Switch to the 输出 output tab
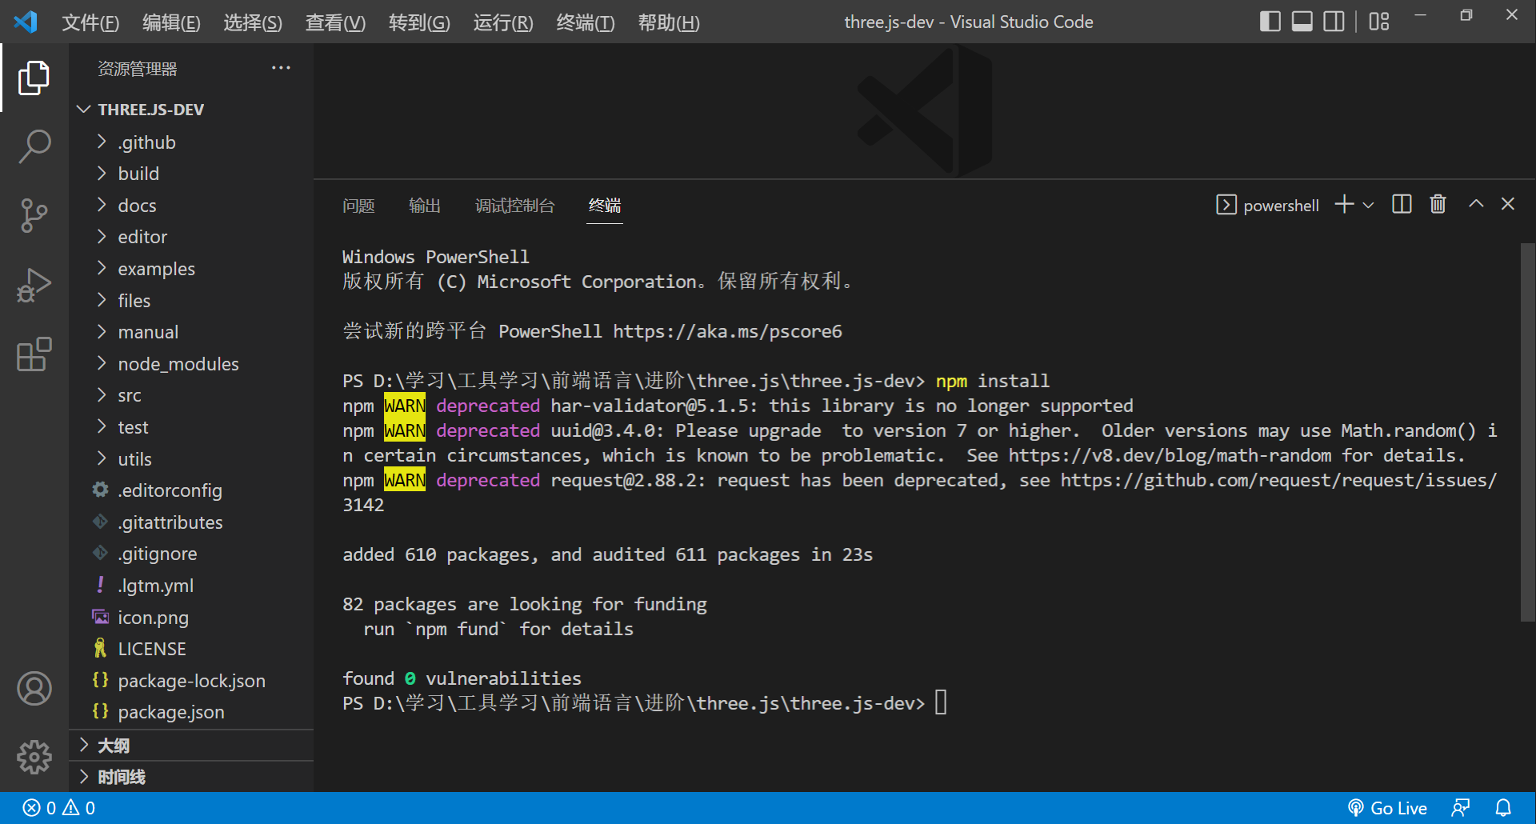Screen dimensions: 1536x824 (425, 206)
